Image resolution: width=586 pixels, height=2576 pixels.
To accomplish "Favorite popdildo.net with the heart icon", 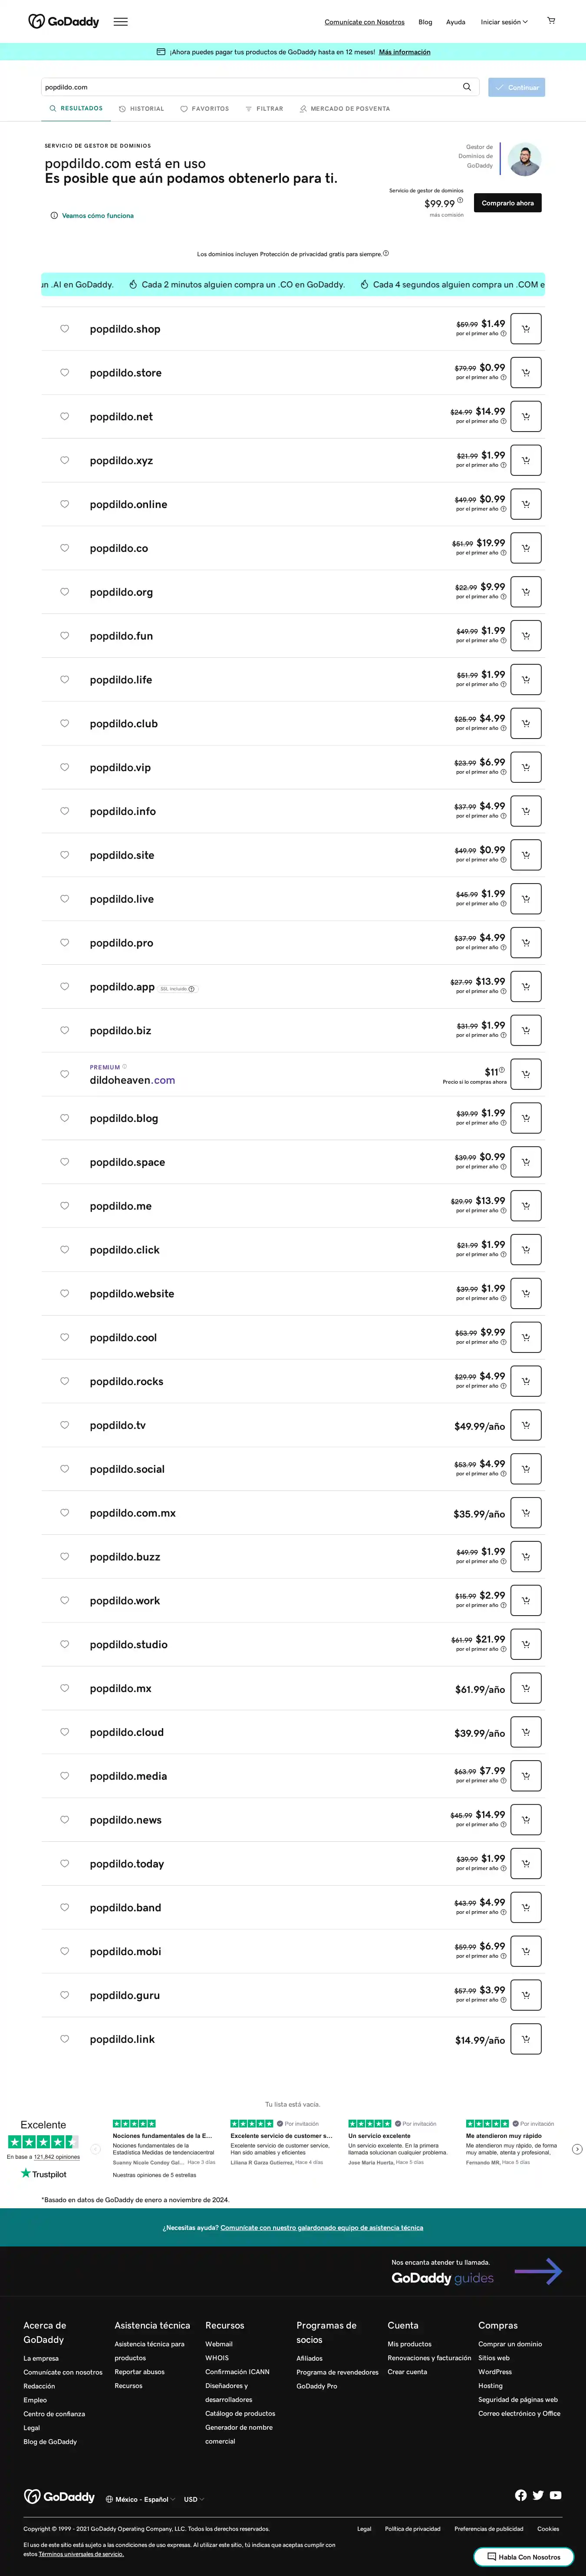I will pos(64,416).
